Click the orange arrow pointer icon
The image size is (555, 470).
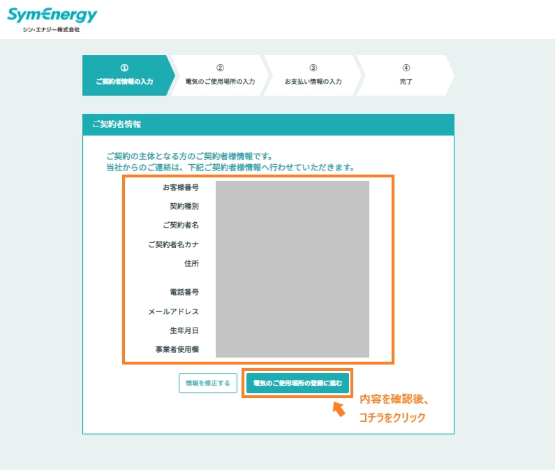(x=339, y=409)
